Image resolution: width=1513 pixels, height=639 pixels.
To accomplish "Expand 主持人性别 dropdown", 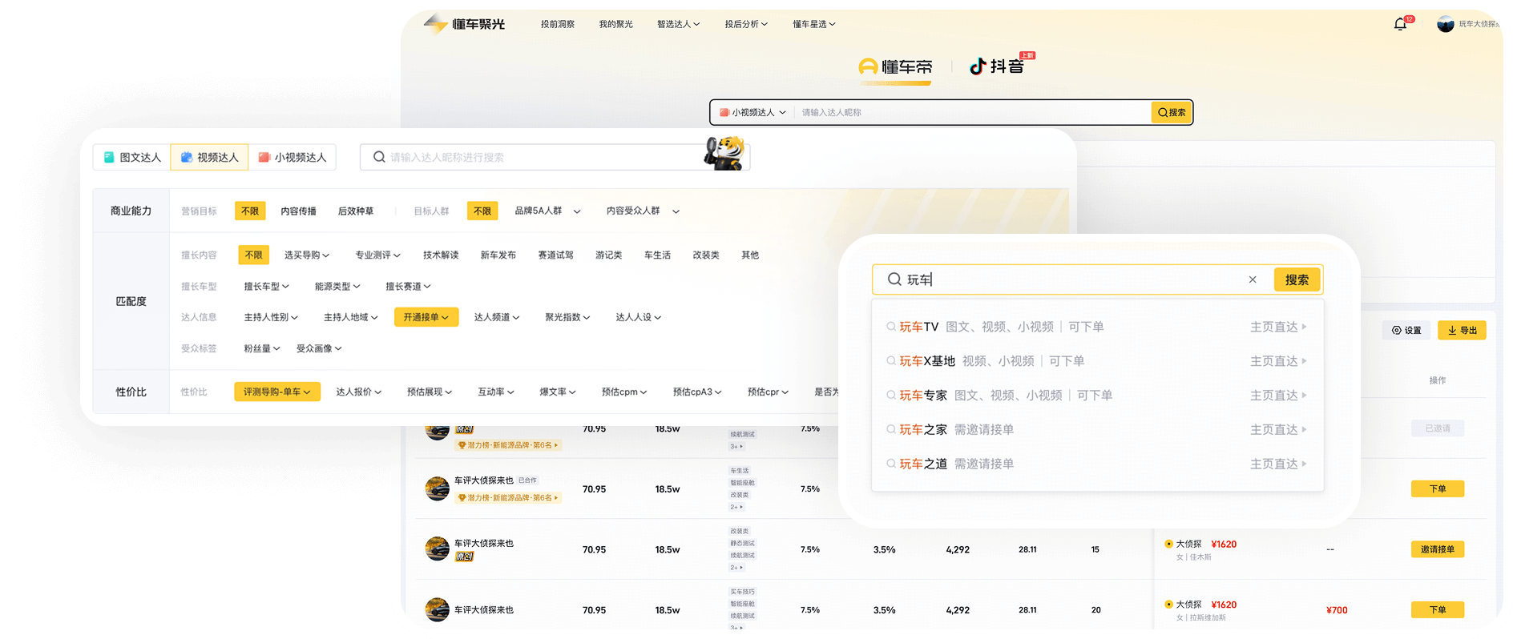I will tap(271, 318).
